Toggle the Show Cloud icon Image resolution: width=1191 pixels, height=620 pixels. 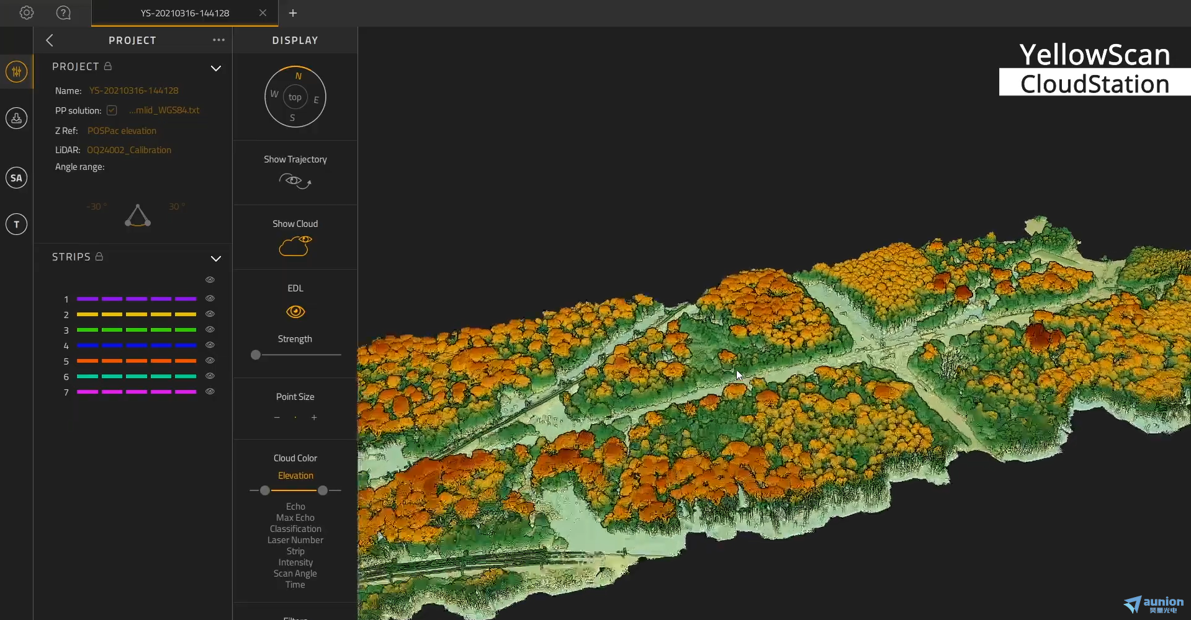point(295,246)
